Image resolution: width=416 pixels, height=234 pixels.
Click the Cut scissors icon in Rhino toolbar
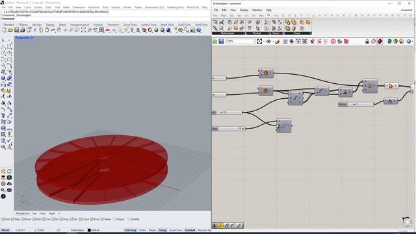pos(34,31)
